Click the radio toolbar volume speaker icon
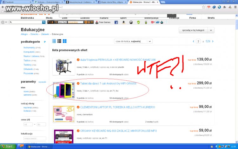This screenshot has width=238, height=149. click(92, 22)
